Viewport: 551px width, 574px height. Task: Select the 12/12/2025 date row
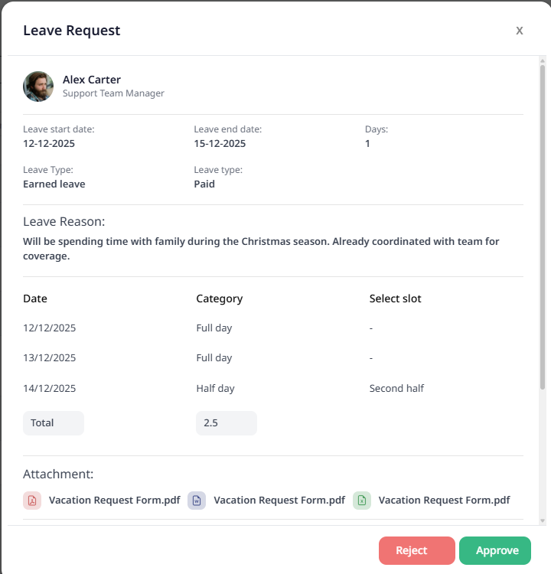50,328
